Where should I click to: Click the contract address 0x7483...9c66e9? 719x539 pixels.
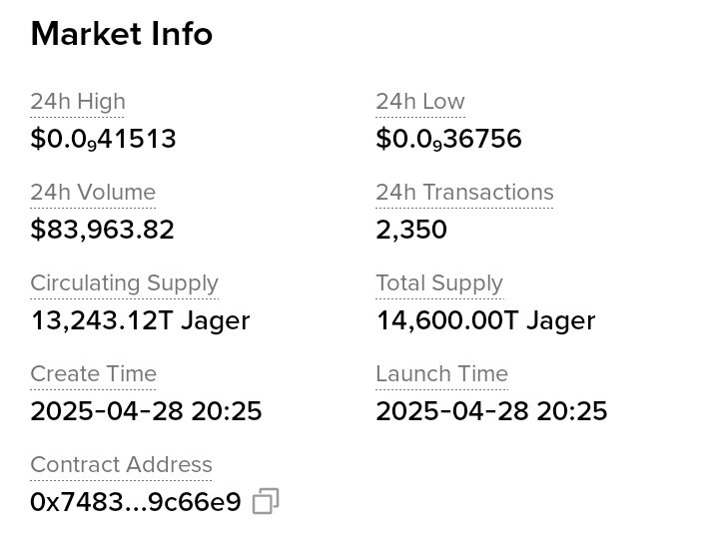(136, 502)
